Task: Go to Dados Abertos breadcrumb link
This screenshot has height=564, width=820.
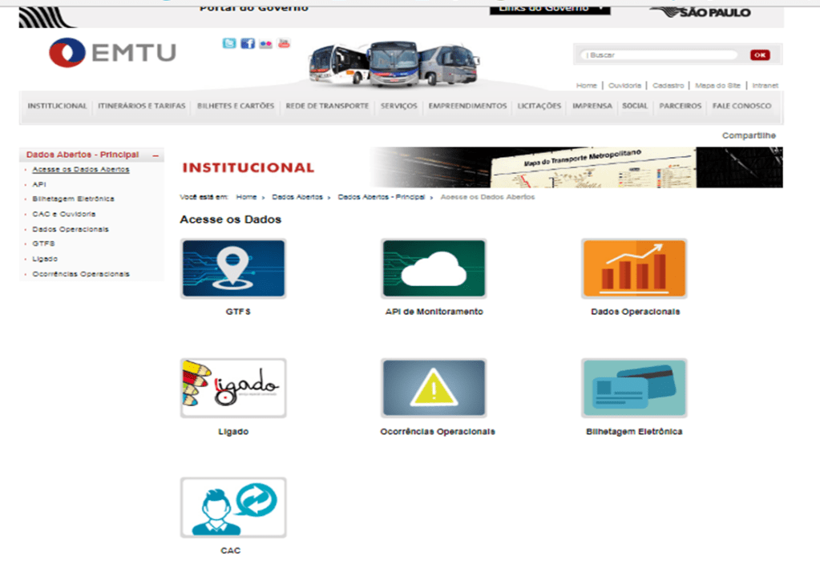Action: 297,197
